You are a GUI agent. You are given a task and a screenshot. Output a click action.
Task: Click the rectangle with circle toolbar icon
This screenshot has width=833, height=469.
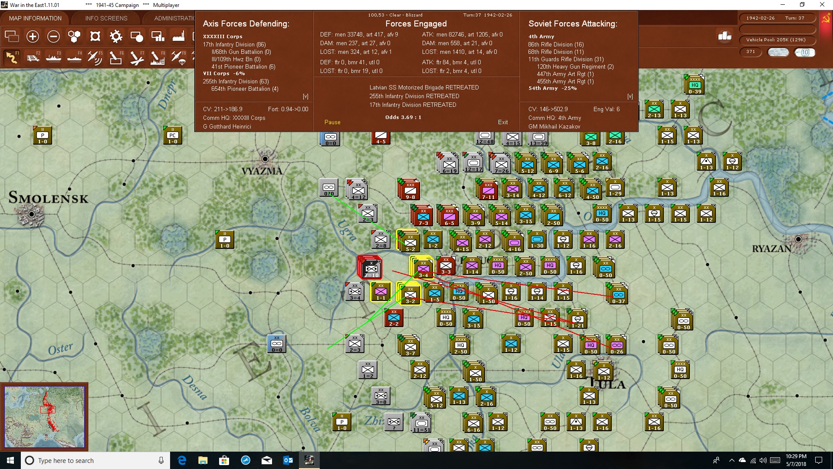pyautogui.click(x=137, y=36)
